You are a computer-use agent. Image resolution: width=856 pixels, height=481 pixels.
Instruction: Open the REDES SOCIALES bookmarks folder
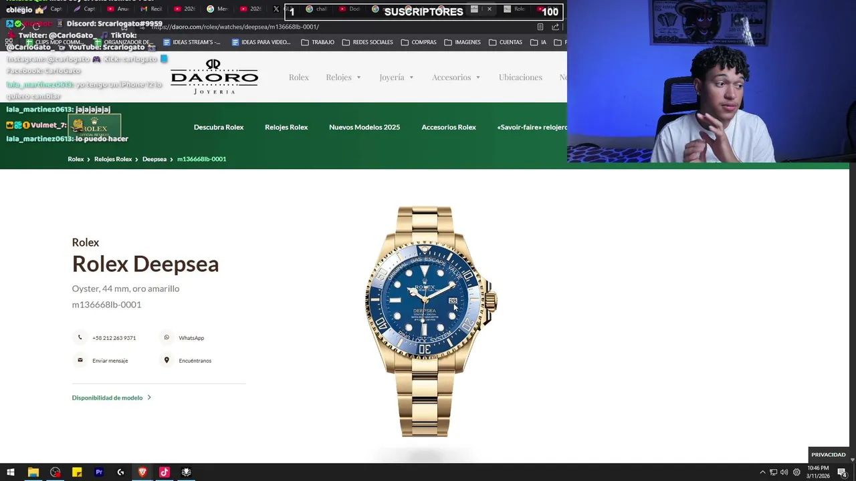367,42
